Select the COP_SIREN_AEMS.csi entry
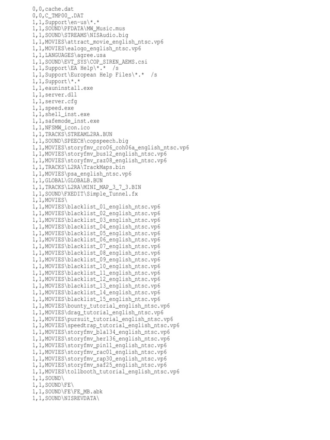This screenshot has height=440, width=330. tap(90, 62)
